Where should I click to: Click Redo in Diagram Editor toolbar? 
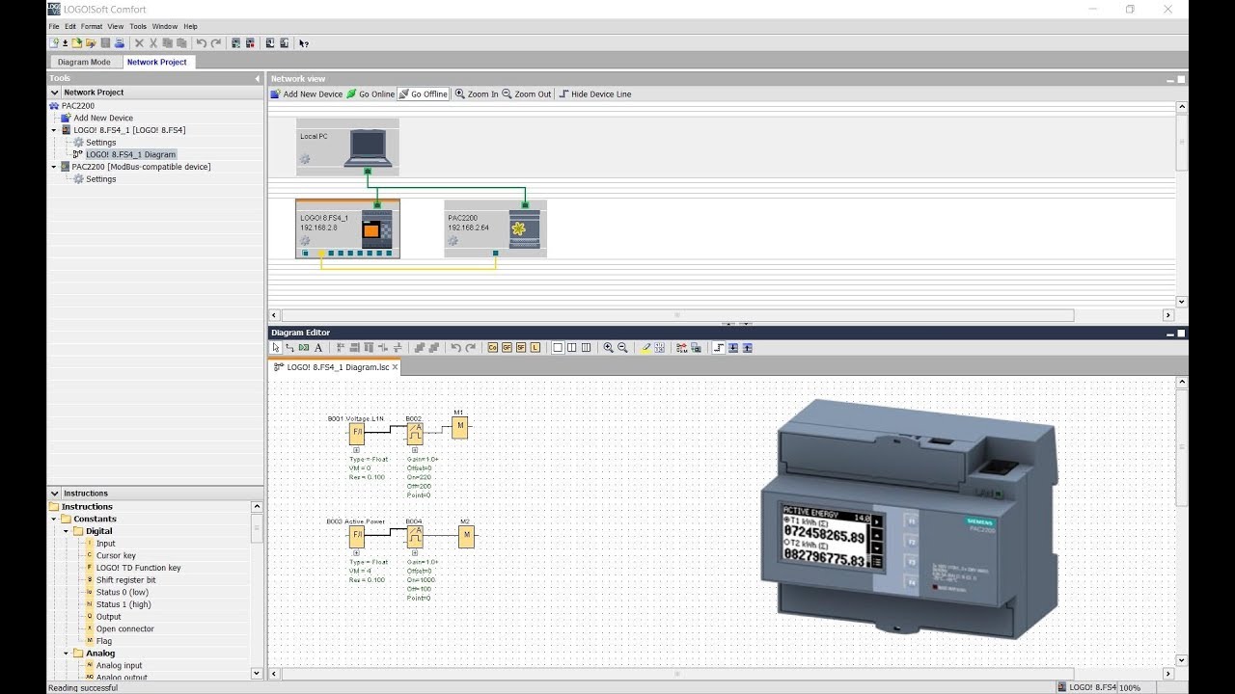tap(471, 347)
